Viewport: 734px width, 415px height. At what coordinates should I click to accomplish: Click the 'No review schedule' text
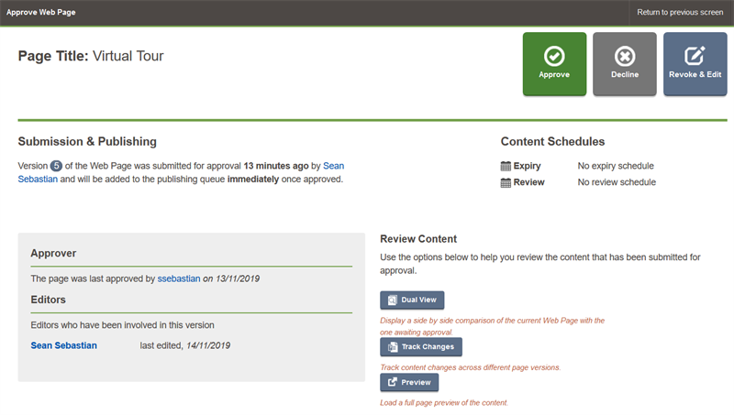[616, 182]
